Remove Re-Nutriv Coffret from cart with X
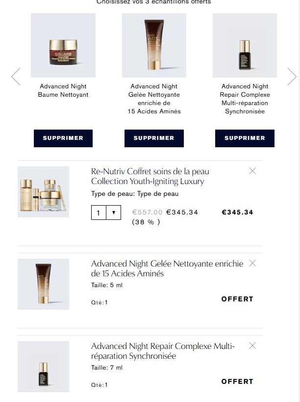 tap(252, 171)
